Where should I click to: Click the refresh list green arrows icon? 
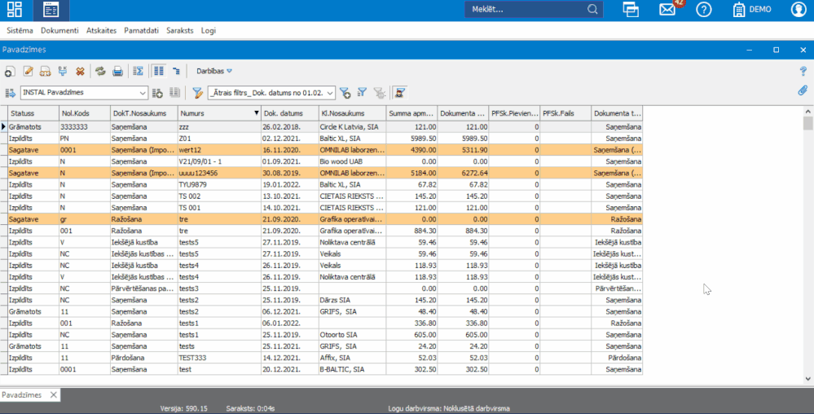pos(100,71)
